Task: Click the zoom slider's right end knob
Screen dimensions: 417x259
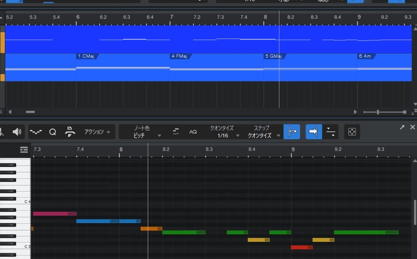Action: [404, 112]
